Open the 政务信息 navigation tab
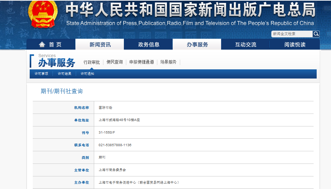 pyautogui.click(x=148, y=44)
